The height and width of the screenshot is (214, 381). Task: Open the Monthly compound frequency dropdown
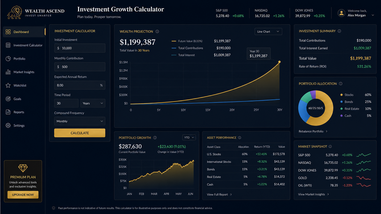pos(80,121)
